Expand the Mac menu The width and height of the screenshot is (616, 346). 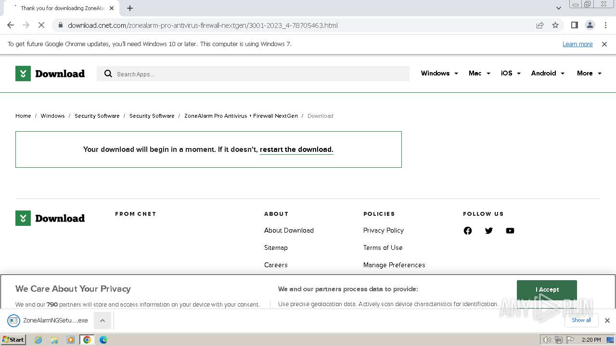(x=479, y=73)
